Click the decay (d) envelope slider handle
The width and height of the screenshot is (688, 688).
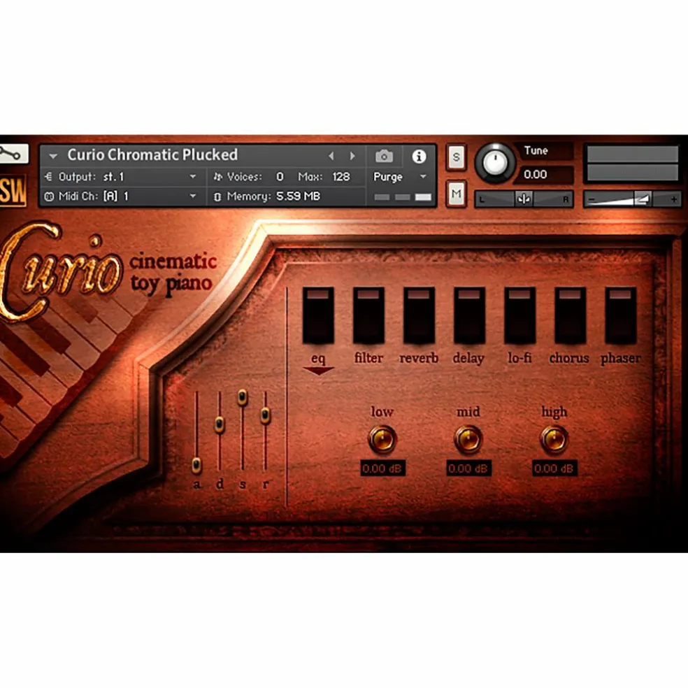point(220,424)
